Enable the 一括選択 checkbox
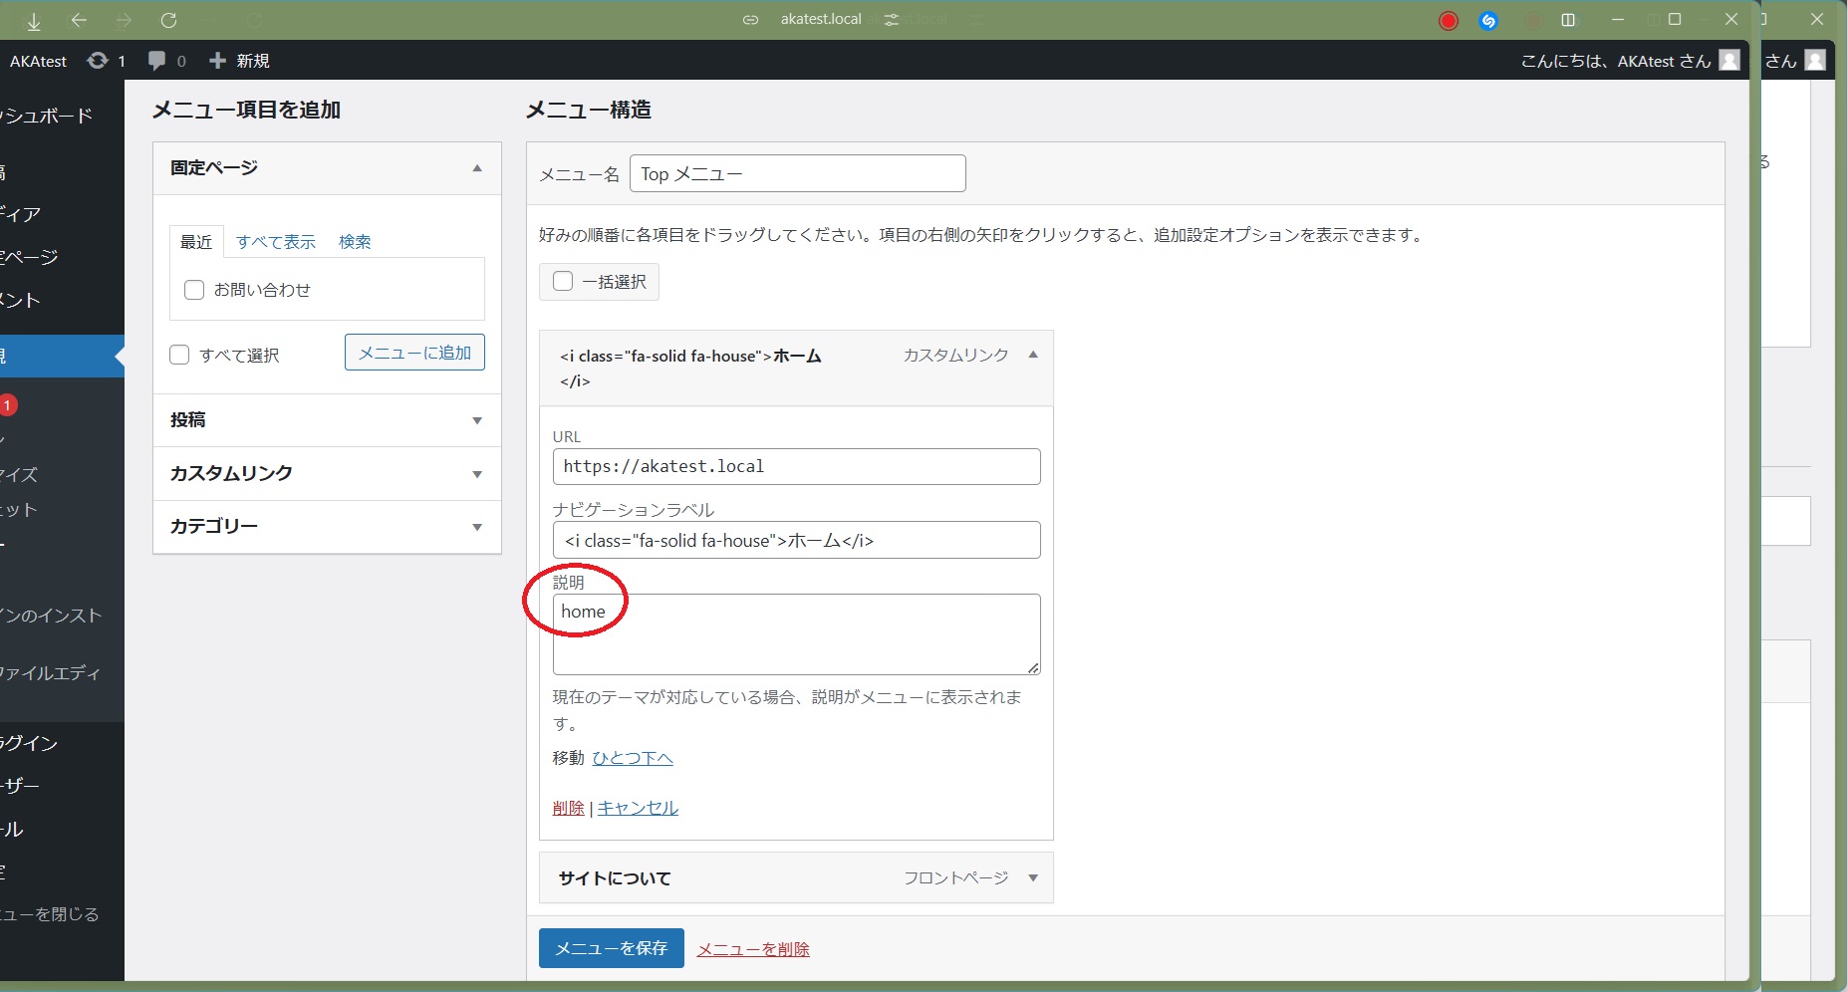Screen dimensions: 1847x992 [x=563, y=281]
